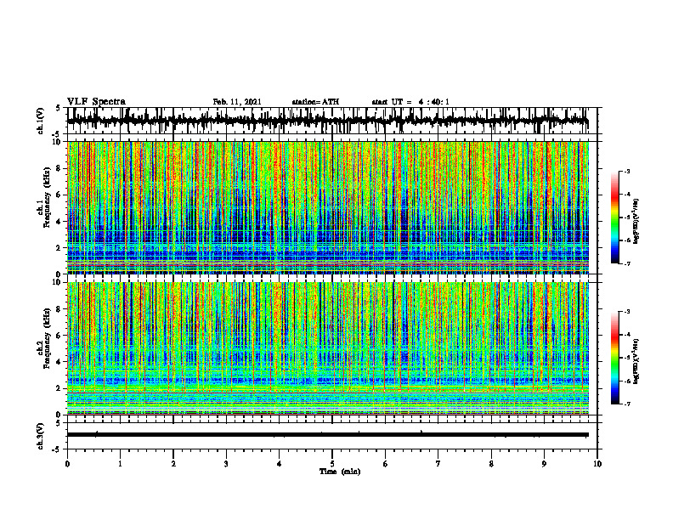The width and height of the screenshot is (673, 520).
Task: Click the "8" kHz tick on ch.2 axis
Action: pos(59,309)
